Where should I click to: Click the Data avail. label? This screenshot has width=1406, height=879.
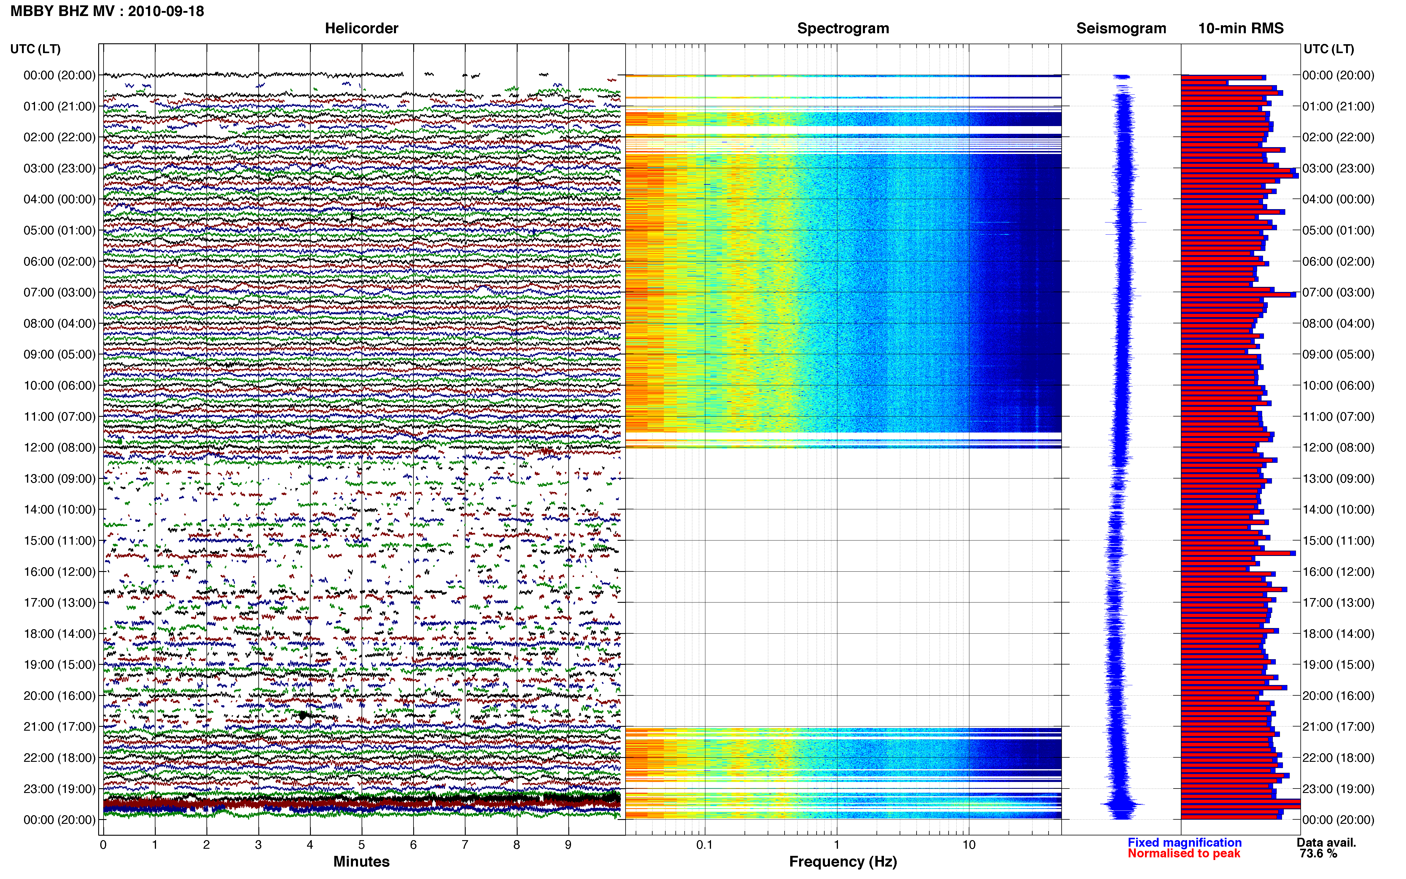[1327, 843]
